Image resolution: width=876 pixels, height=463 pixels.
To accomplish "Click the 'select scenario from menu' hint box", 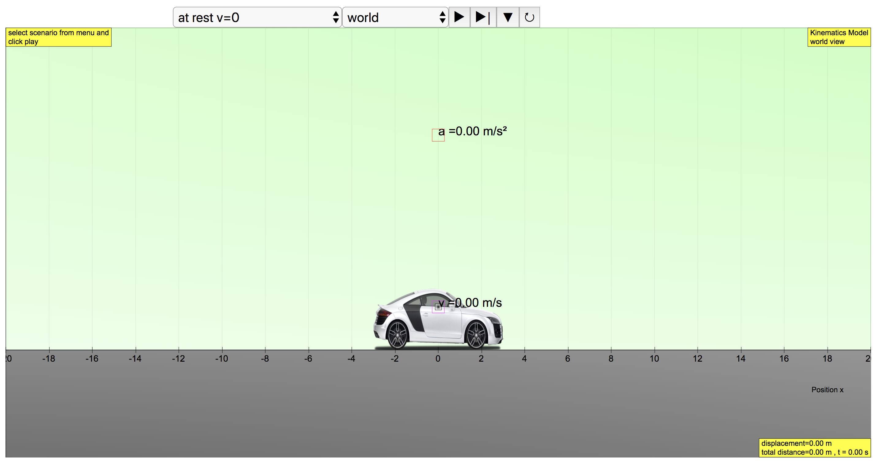I will 59,37.
